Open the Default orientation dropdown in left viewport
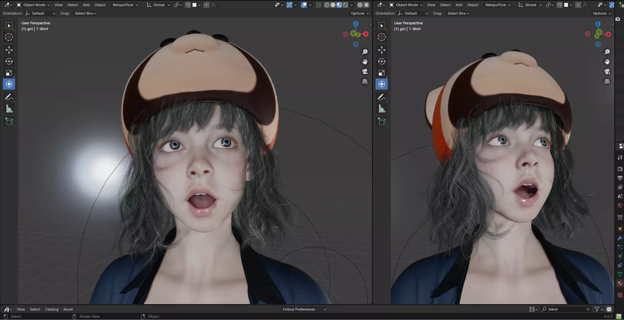Image resolution: width=624 pixels, height=320 pixels. pyautogui.click(x=40, y=13)
